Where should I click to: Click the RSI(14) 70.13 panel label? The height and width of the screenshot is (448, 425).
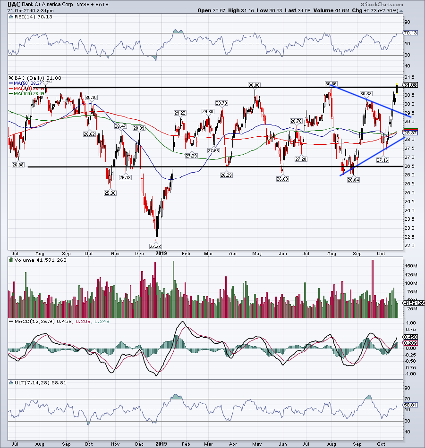click(x=33, y=17)
